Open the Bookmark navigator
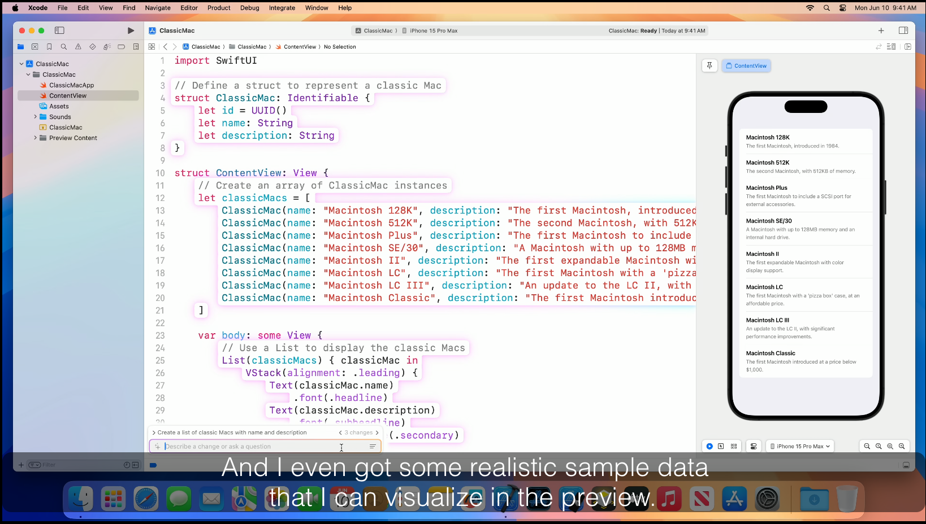 click(x=49, y=47)
